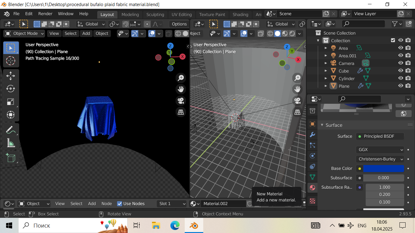Open the Render menu
Viewport: 415px width, 233px height.
(x=45, y=14)
